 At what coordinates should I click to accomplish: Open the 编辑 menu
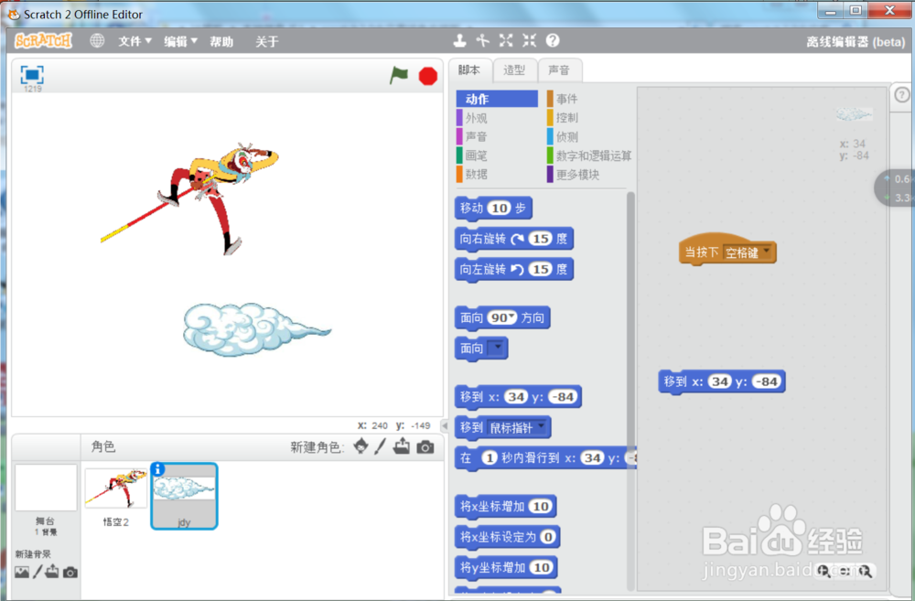(180, 41)
